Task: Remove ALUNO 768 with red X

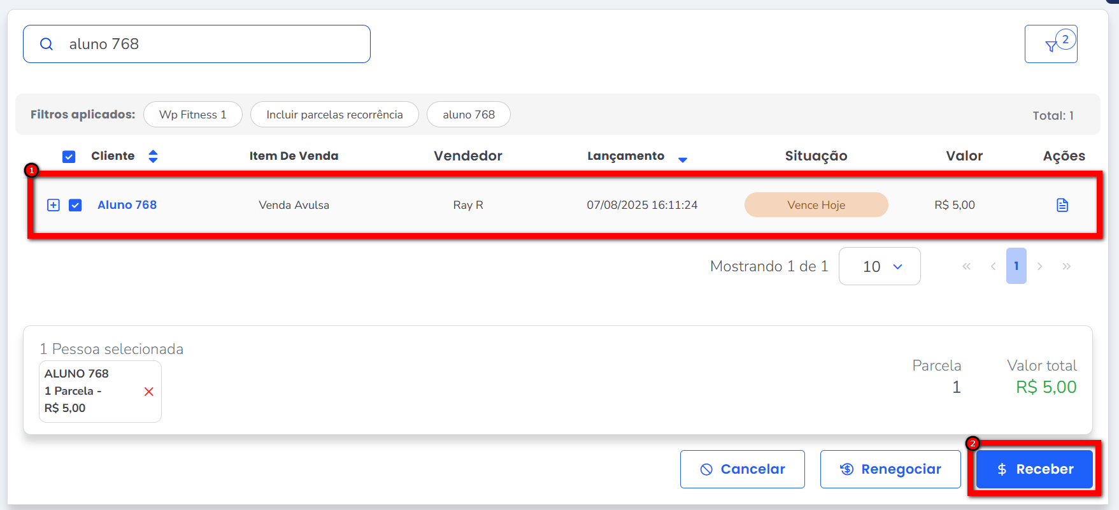Action: click(149, 392)
